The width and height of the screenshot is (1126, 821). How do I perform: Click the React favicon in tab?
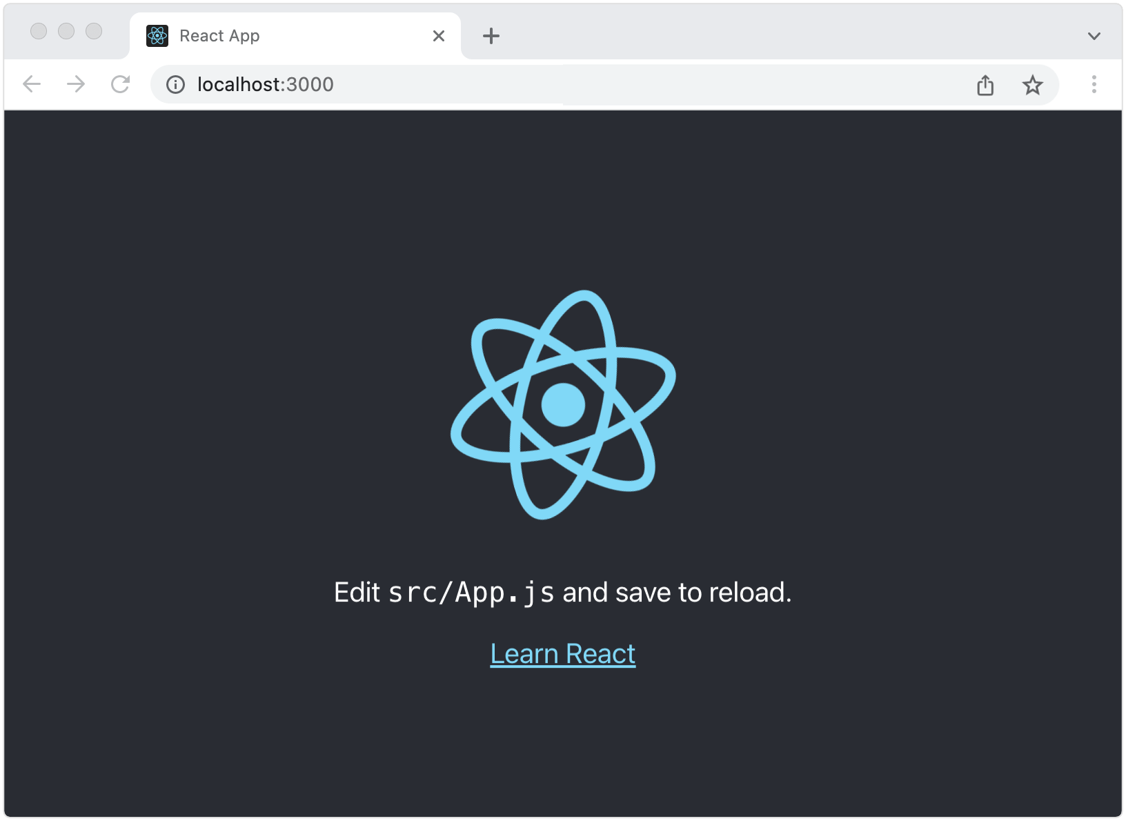point(157,36)
